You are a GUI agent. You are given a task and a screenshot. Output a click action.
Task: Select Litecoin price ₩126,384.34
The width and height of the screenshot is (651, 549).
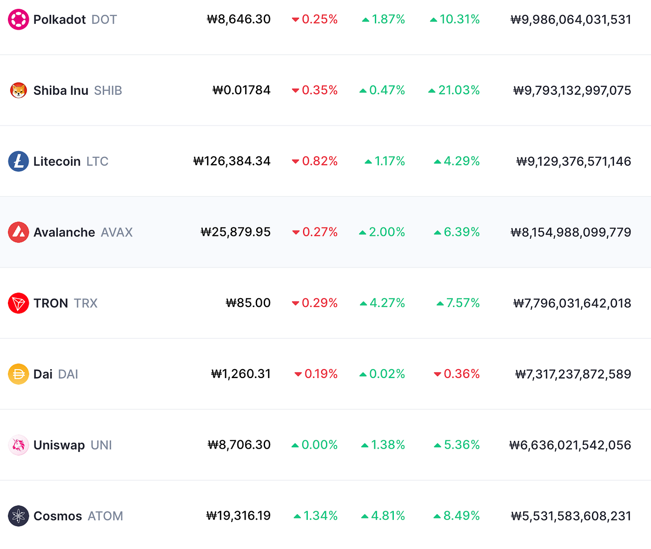tap(232, 161)
